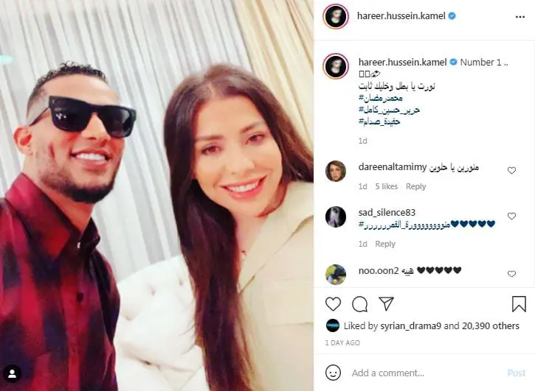Like sad_silence83's comment
This screenshot has height=391, width=535.
[x=511, y=216]
